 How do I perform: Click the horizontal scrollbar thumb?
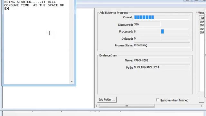coord(126,106)
